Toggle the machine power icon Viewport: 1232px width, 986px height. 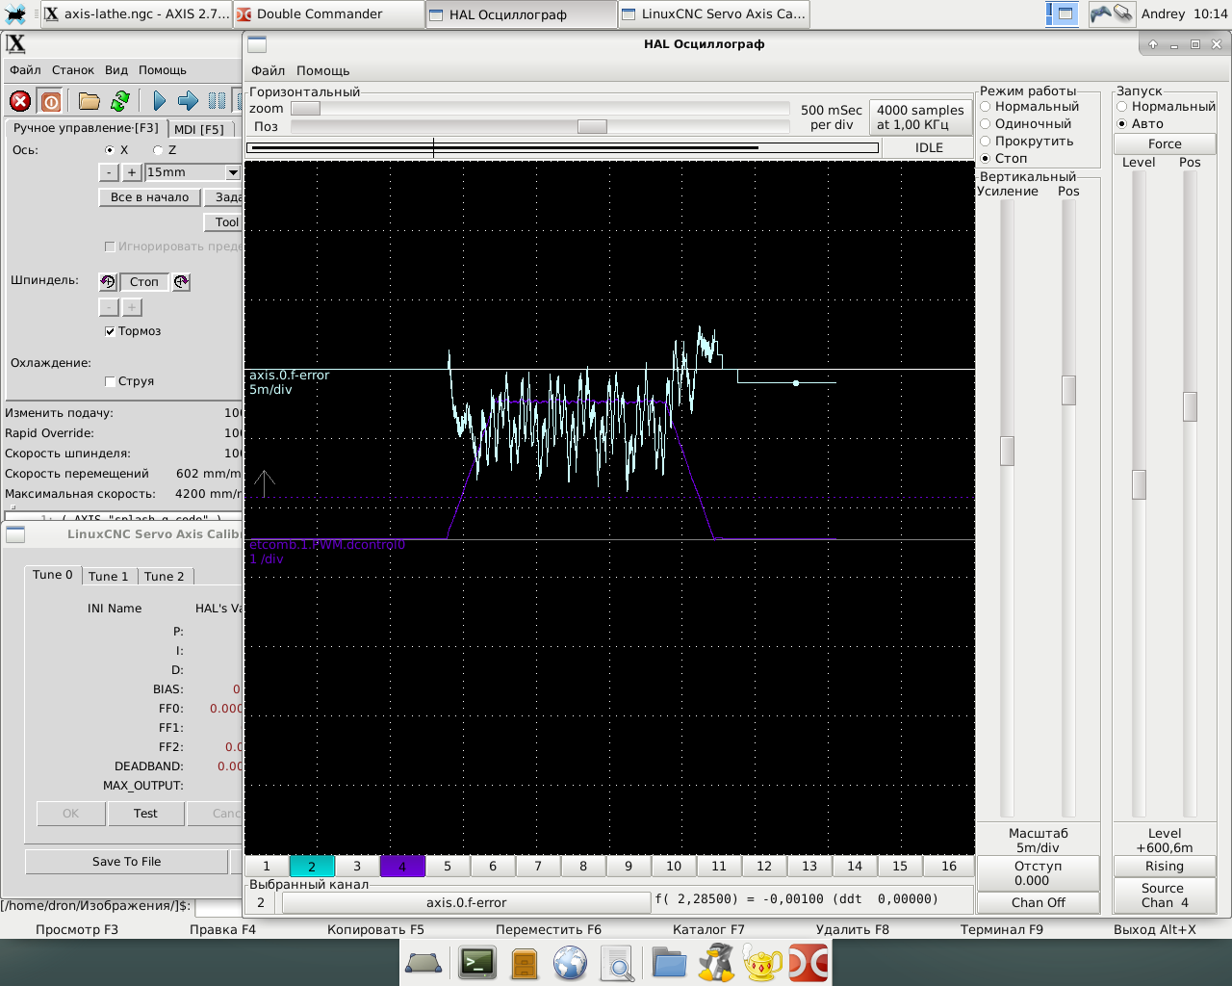pos(51,101)
